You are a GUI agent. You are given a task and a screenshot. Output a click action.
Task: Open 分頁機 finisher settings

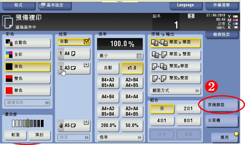(x=221, y=121)
